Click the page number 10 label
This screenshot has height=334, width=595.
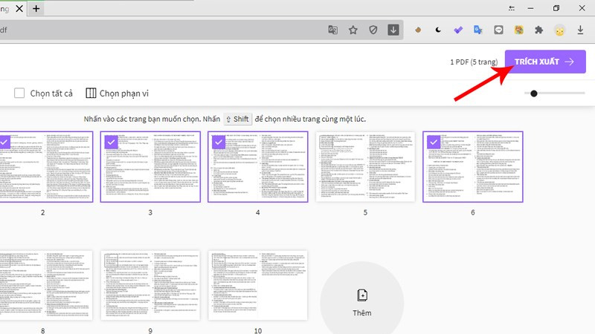click(x=258, y=330)
